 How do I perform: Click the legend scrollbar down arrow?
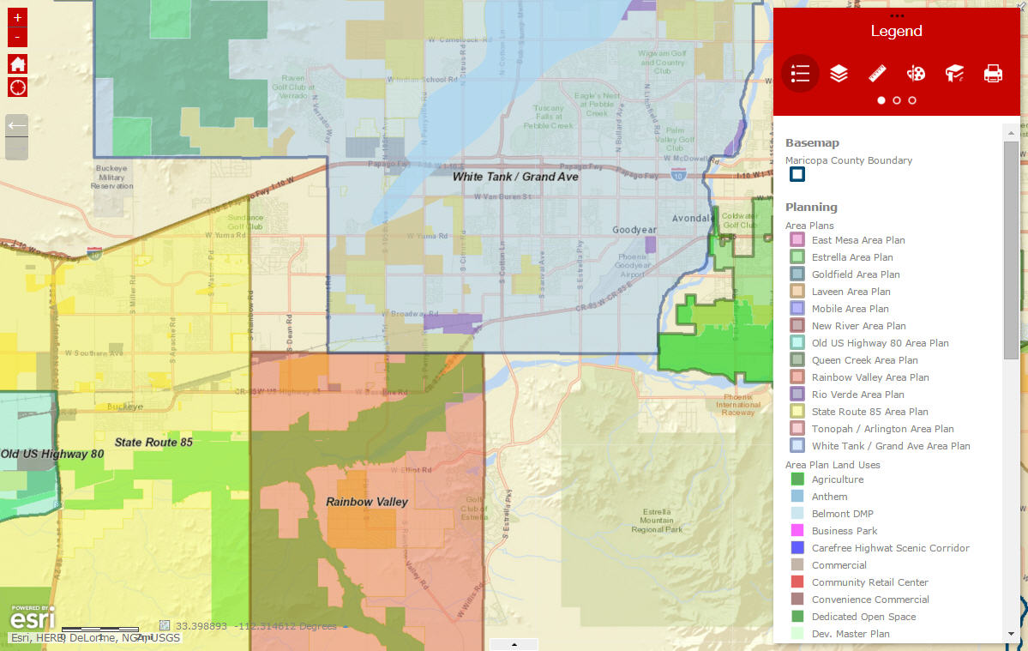pos(1011,634)
